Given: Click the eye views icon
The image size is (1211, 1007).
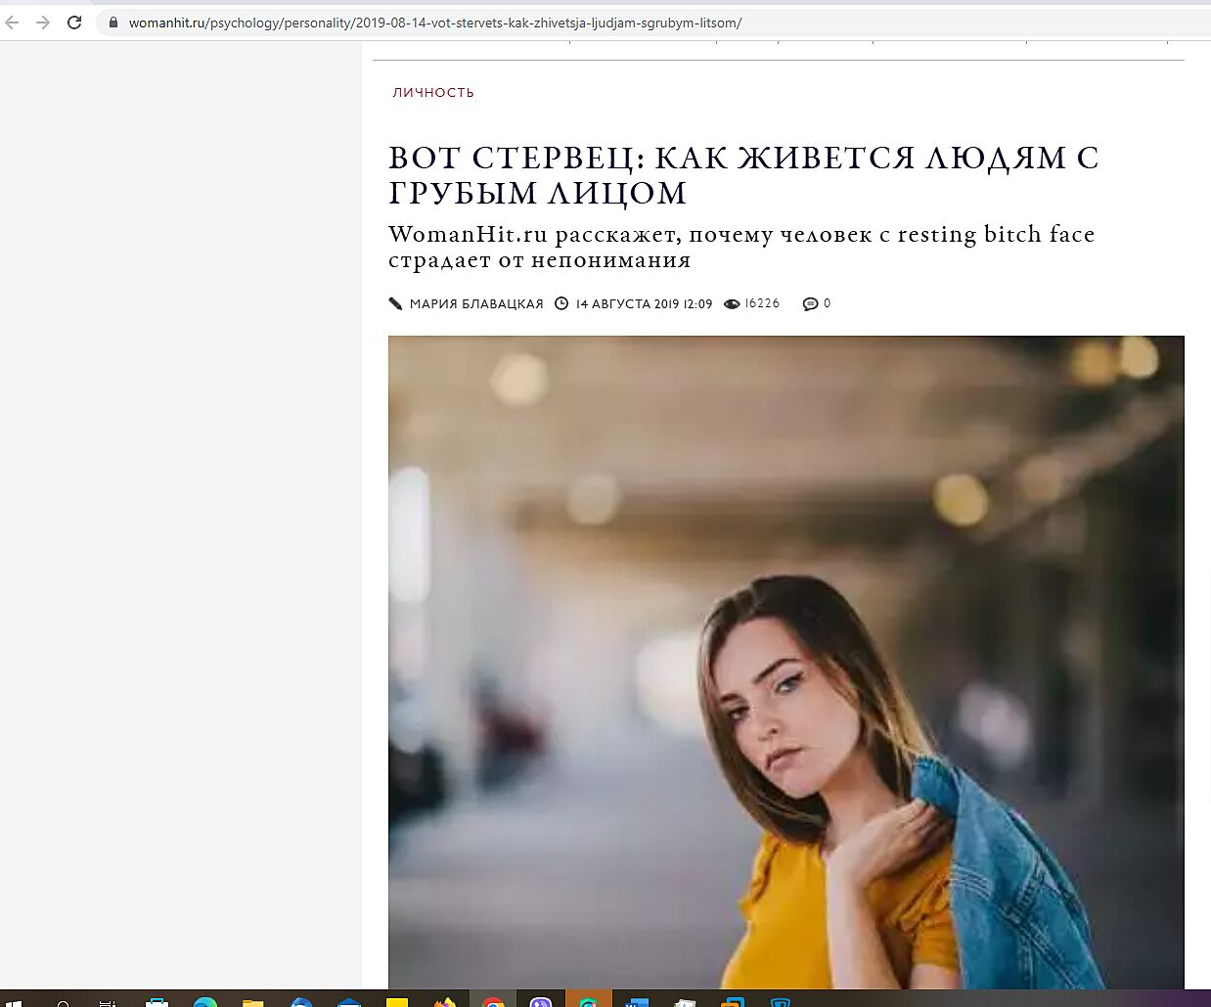Looking at the screenshot, I should tap(732, 303).
